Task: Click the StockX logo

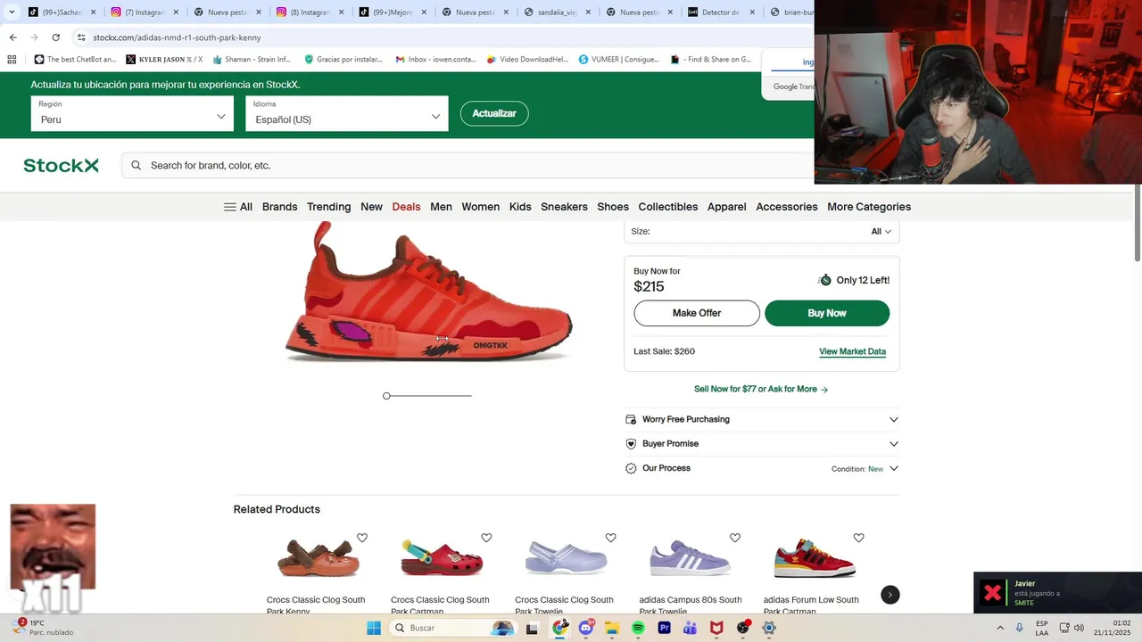Action: pos(61,165)
